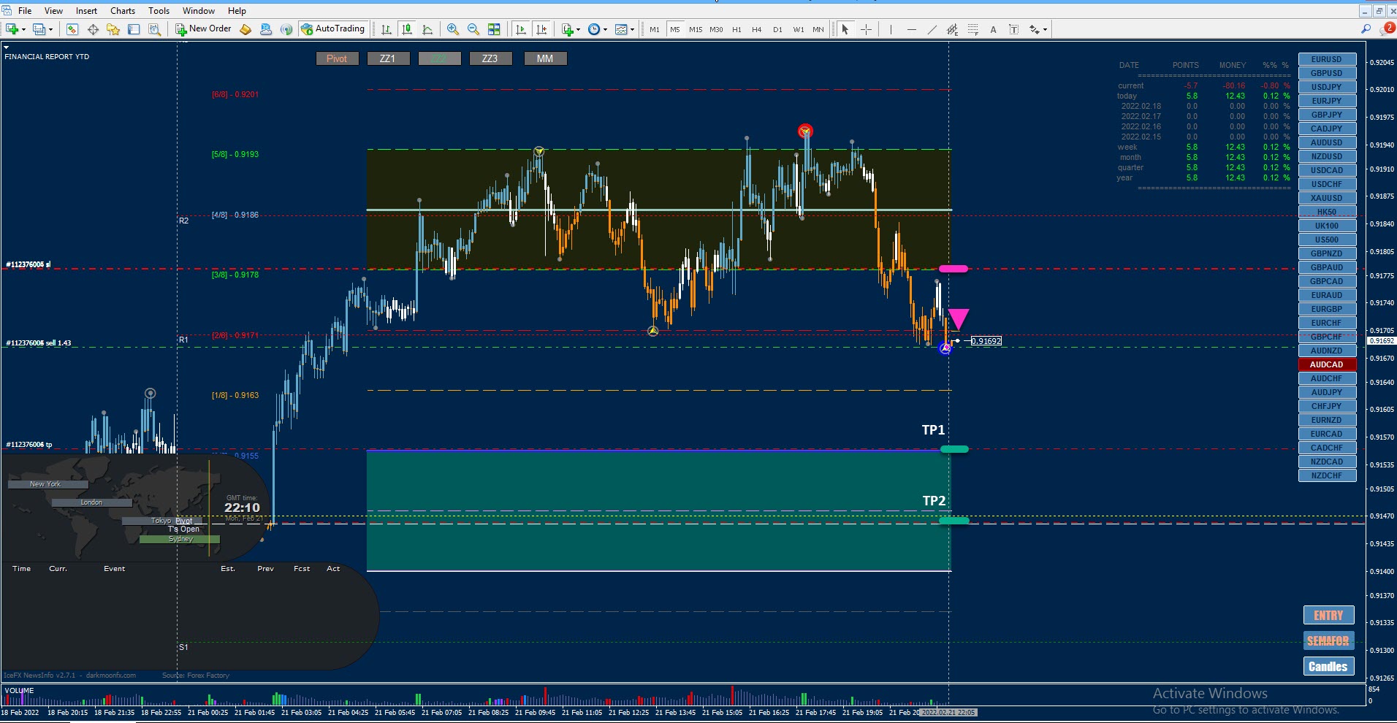This screenshot has width=1397, height=723.
Task: Switch symbol to XAUUSD
Action: point(1327,198)
